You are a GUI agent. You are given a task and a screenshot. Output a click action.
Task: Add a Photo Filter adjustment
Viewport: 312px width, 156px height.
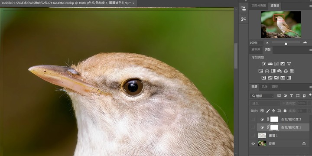279,71
